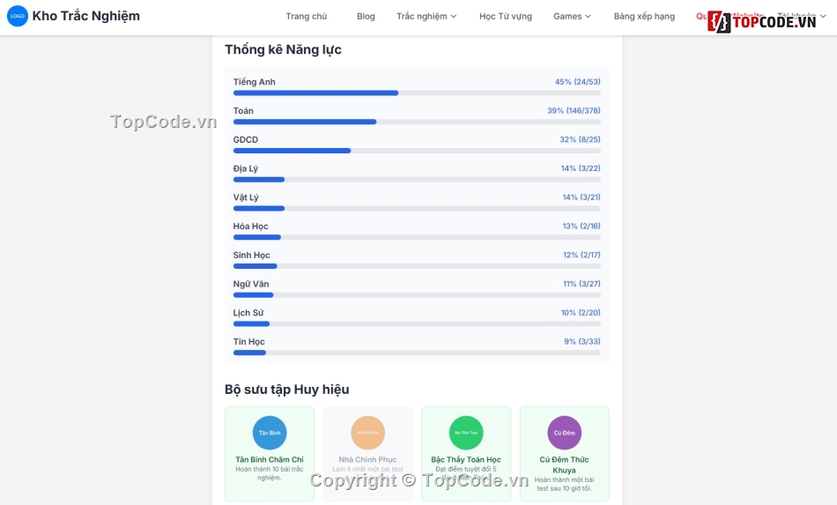The image size is (837, 505).
Task: Click the Toán progress bar
Action: coord(417,122)
